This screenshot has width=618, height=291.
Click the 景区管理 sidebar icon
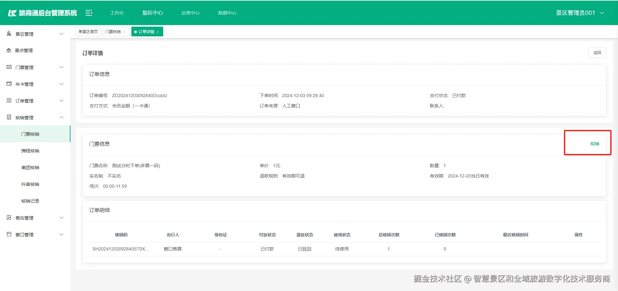point(9,34)
